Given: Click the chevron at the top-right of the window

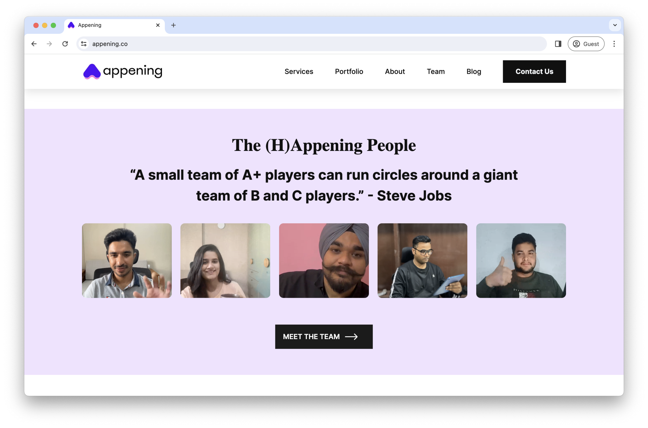Looking at the screenshot, I should coord(615,25).
